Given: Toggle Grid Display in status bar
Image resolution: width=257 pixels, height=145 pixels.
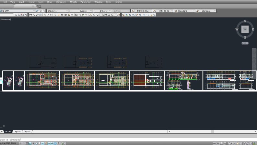Looking at the screenshot, I should (27, 143).
